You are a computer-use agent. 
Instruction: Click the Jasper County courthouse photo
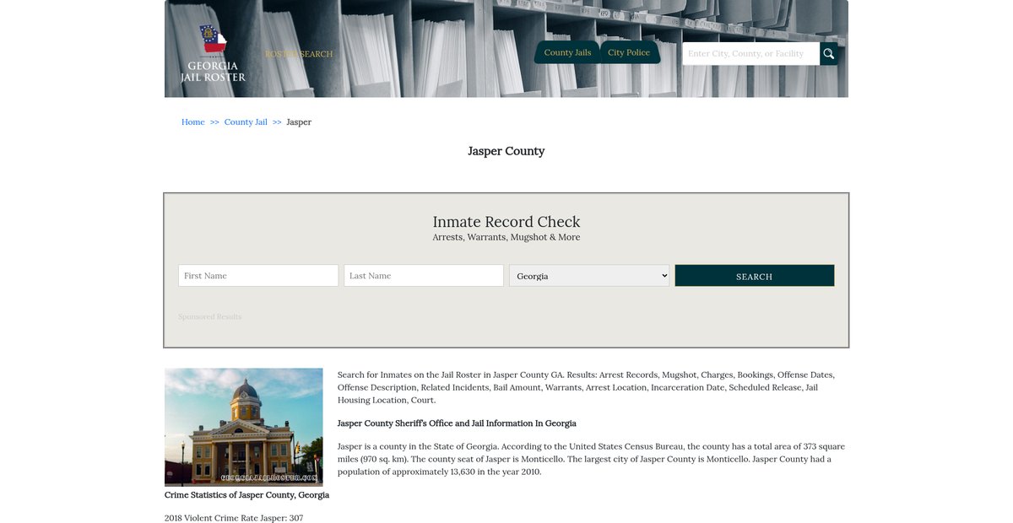(244, 427)
